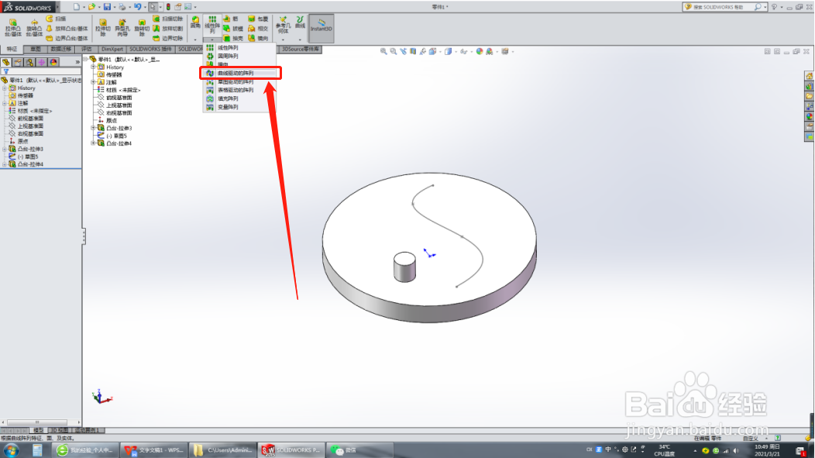This screenshot has height=458, width=815.
Task: Select 前视基准面 plane in left tree
Action: click(x=26, y=119)
